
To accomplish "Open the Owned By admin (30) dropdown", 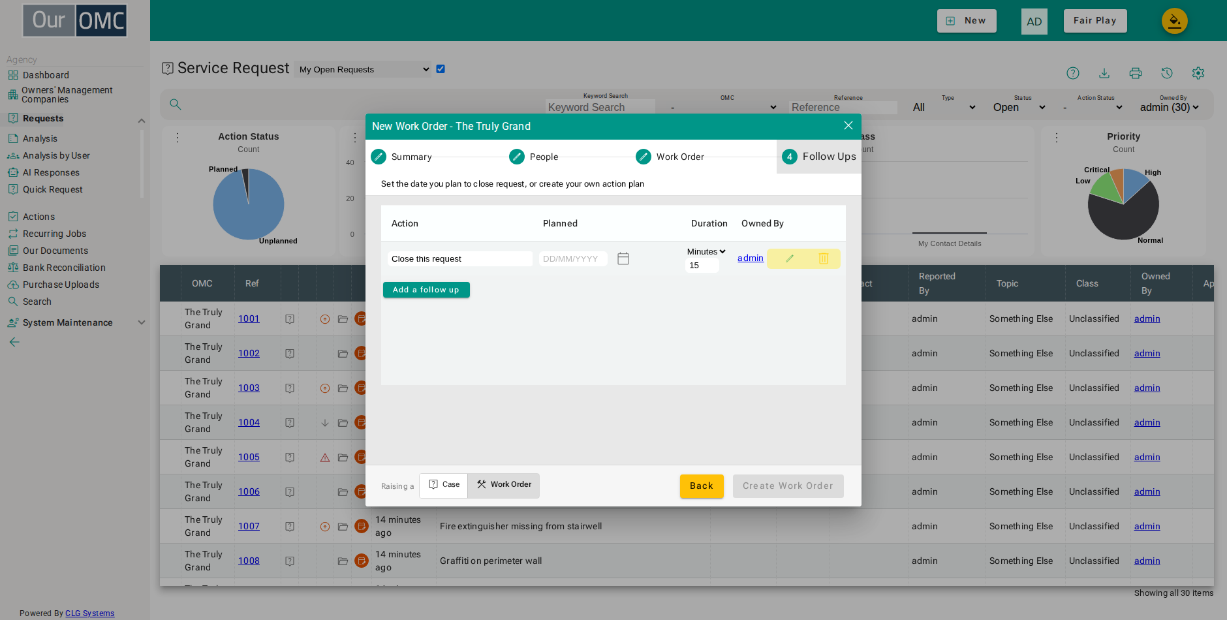I will coord(1169,107).
